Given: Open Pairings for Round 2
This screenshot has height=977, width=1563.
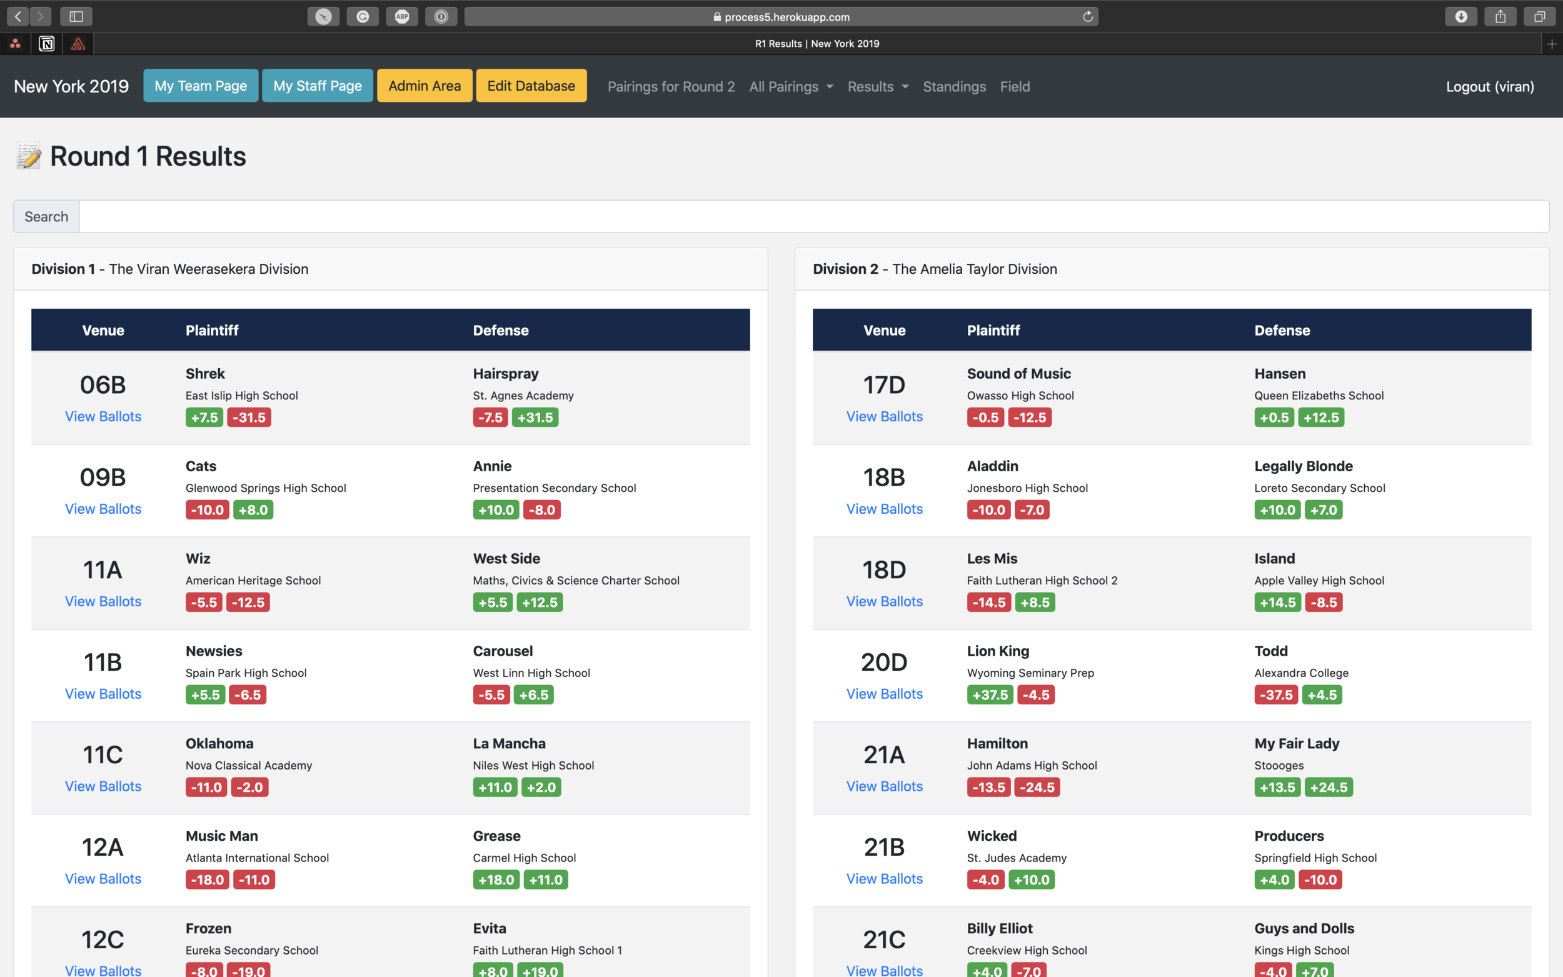Looking at the screenshot, I should click(671, 87).
